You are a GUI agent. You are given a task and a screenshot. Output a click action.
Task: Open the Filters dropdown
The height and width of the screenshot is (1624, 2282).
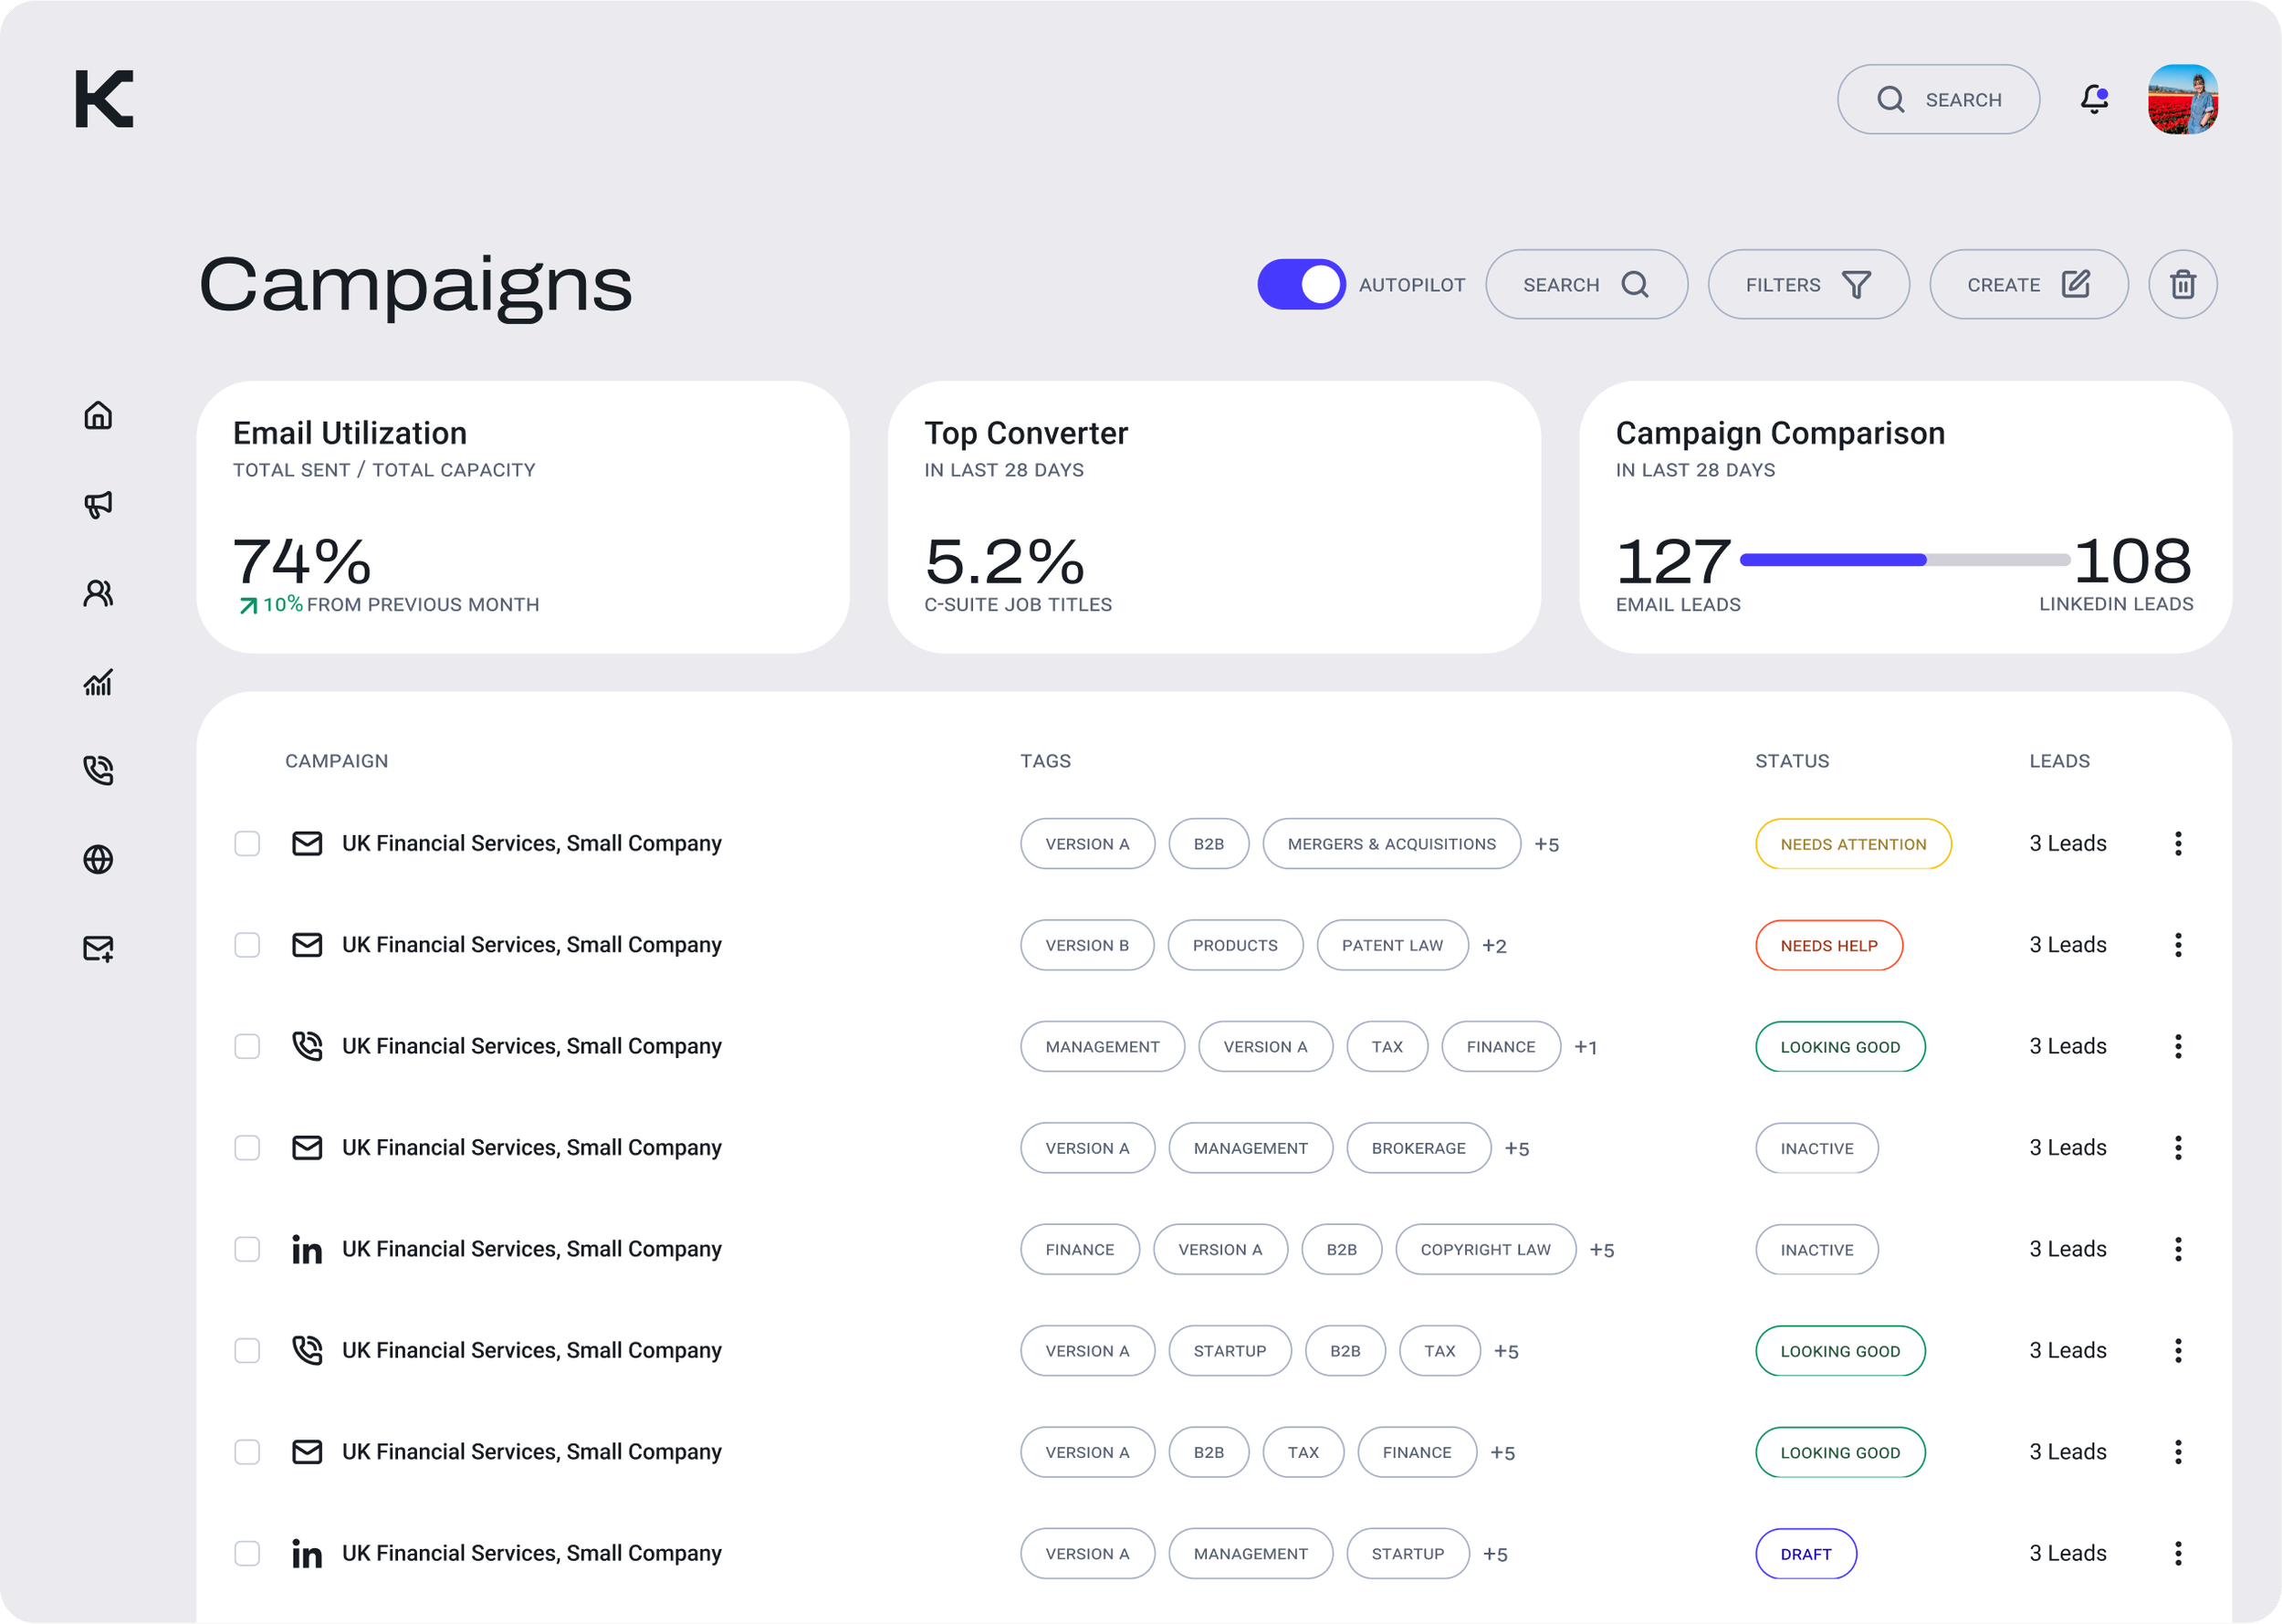click(1808, 285)
